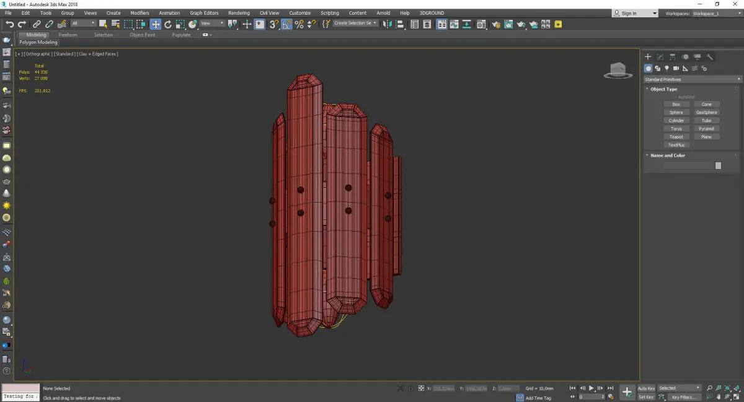Image resolution: width=744 pixels, height=402 pixels.
Task: Open the Modifiers menu
Action: pyautogui.click(x=139, y=13)
